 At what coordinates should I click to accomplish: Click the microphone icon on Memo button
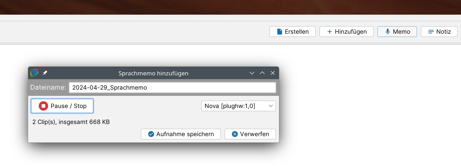(388, 32)
